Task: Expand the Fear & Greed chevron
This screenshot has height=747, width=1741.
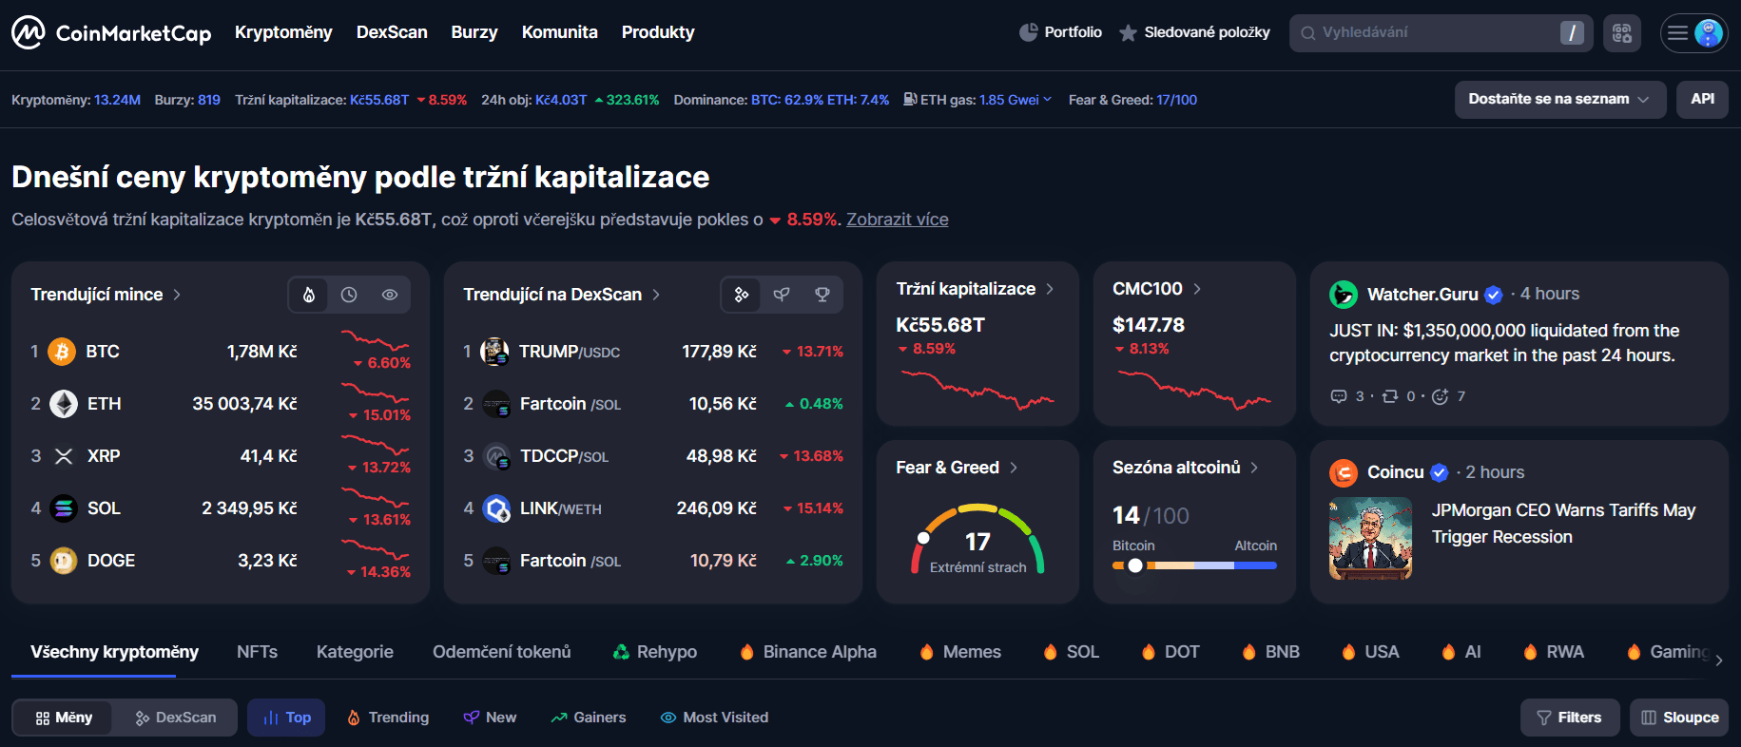Action: (x=1014, y=468)
